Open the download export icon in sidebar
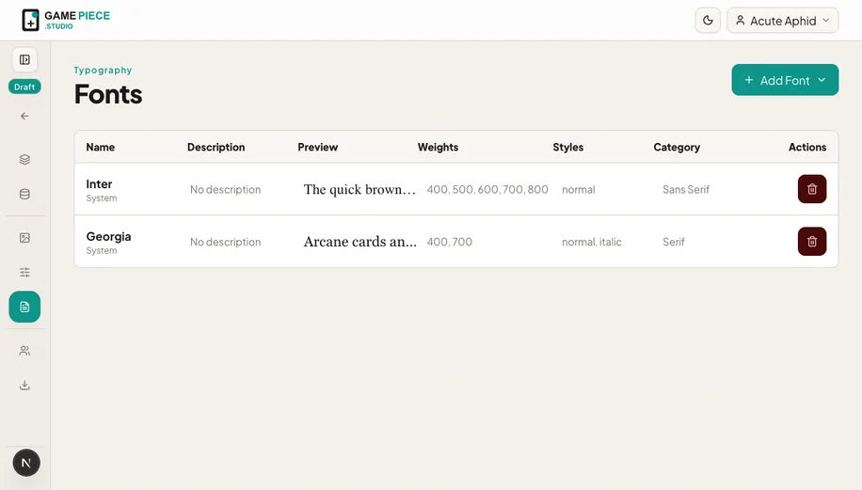 pyautogui.click(x=24, y=385)
